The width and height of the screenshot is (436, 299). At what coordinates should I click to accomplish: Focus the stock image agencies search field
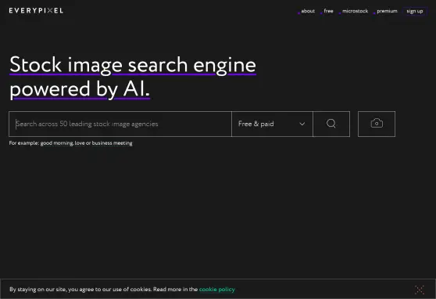tap(120, 124)
